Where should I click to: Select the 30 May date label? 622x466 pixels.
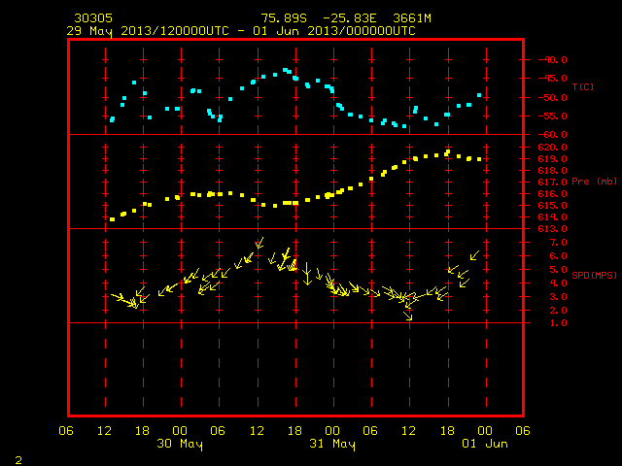point(180,444)
